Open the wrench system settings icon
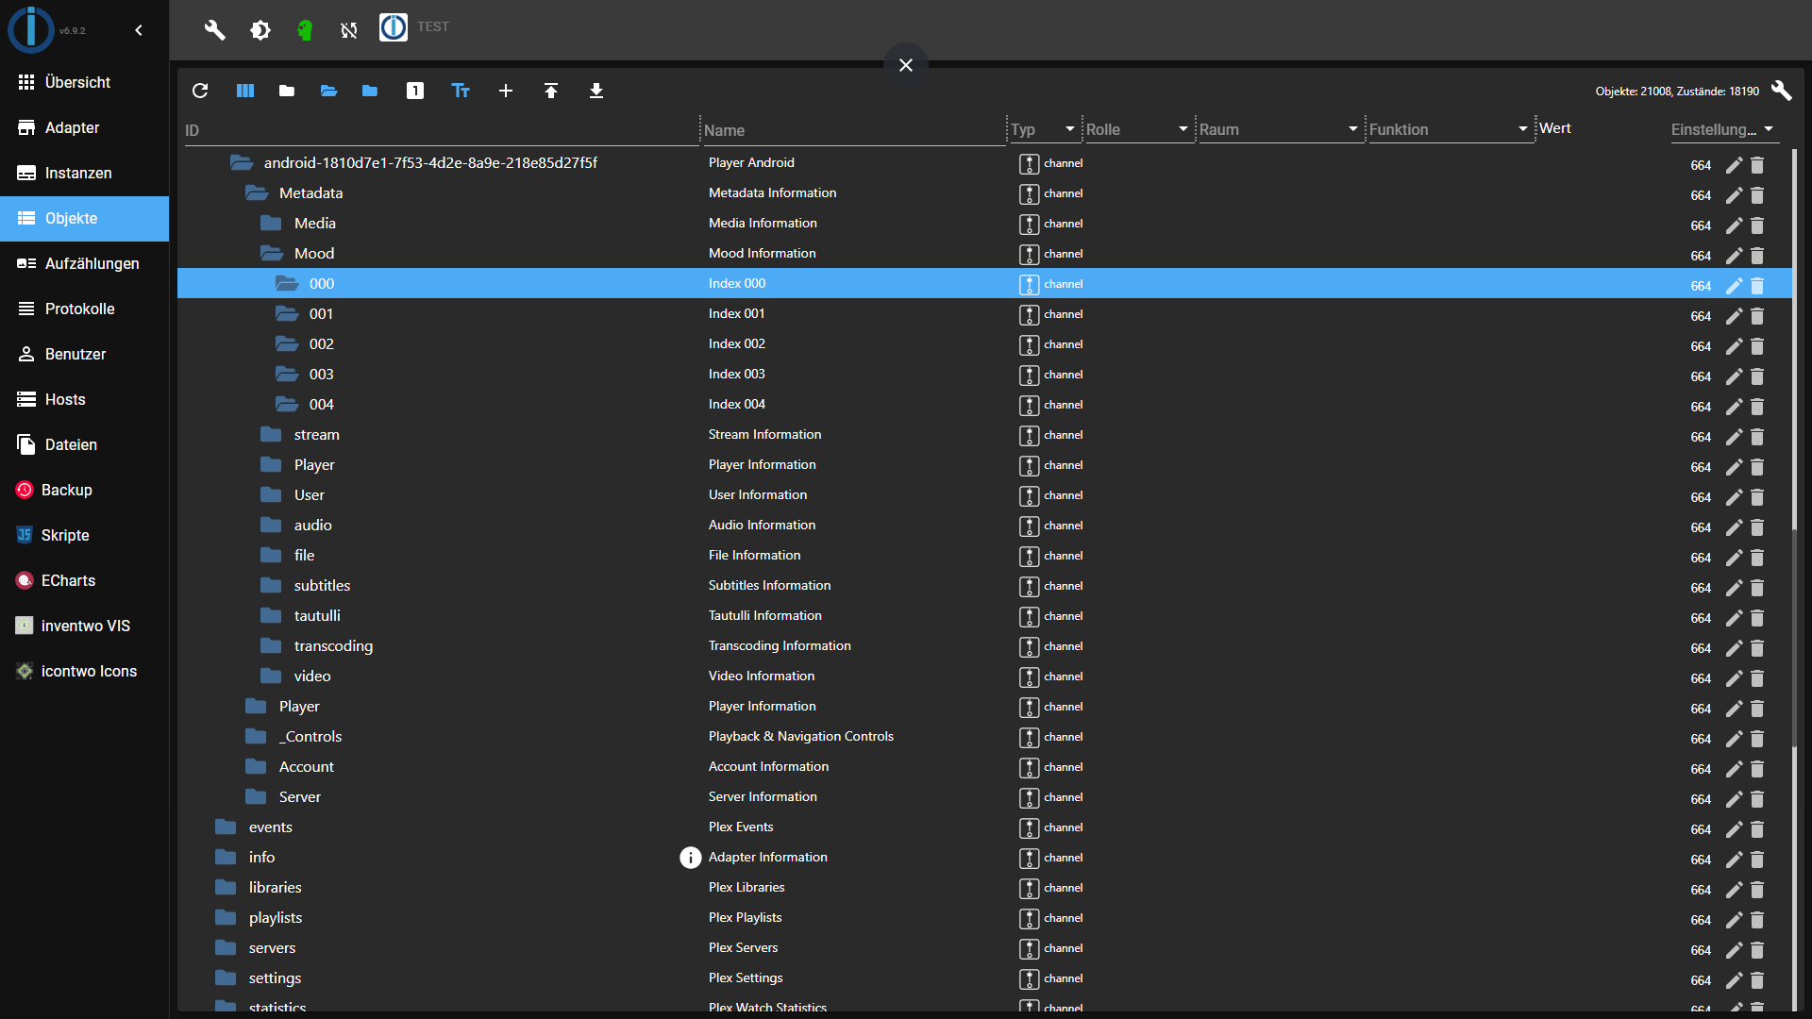1812x1019 pixels. [215, 30]
